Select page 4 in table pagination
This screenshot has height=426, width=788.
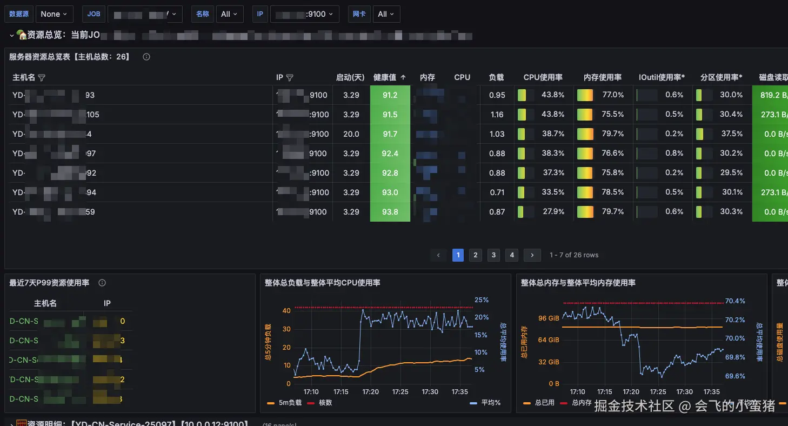click(x=512, y=255)
